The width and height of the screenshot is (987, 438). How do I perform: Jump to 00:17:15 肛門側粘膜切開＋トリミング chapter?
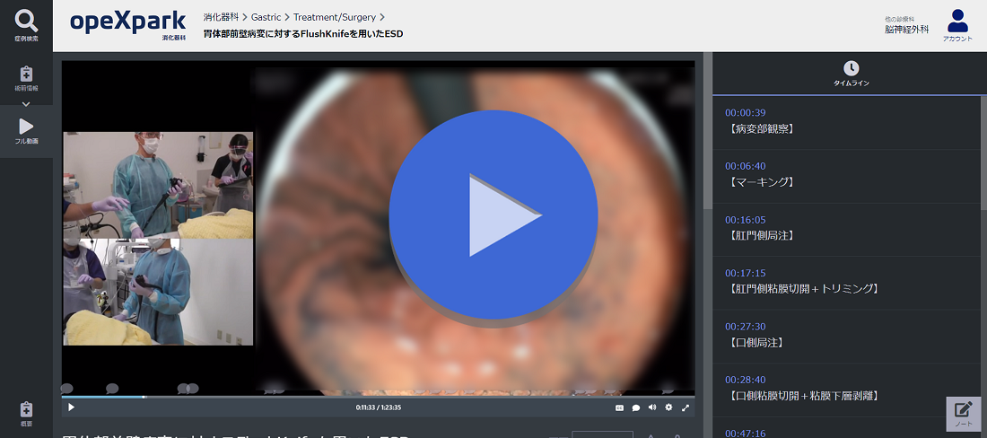[x=845, y=284]
